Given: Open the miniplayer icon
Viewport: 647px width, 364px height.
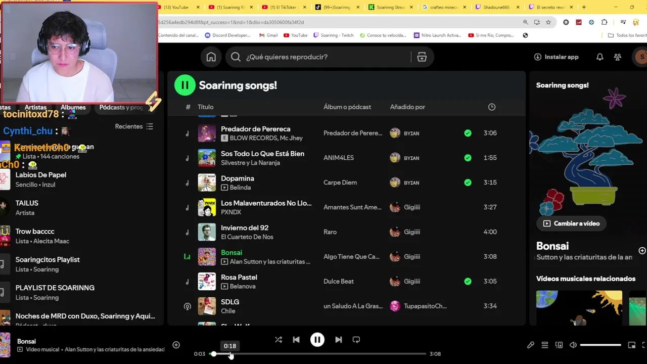Looking at the screenshot, I should point(632,345).
